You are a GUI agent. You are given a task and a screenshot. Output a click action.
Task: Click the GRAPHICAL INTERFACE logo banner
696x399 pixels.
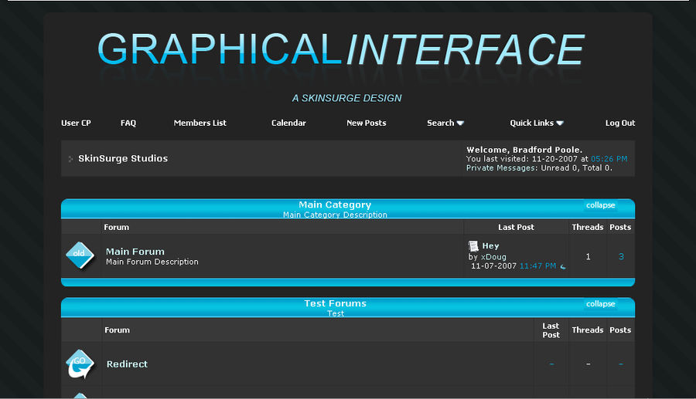(341, 49)
